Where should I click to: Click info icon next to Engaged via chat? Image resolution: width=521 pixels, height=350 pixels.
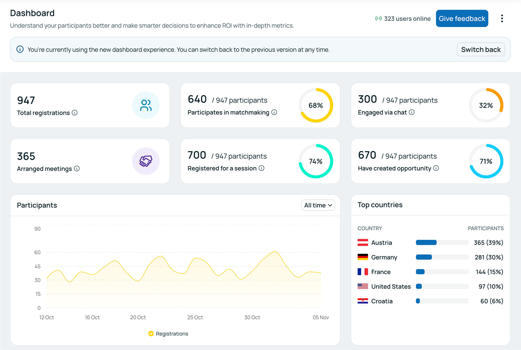pyautogui.click(x=411, y=112)
